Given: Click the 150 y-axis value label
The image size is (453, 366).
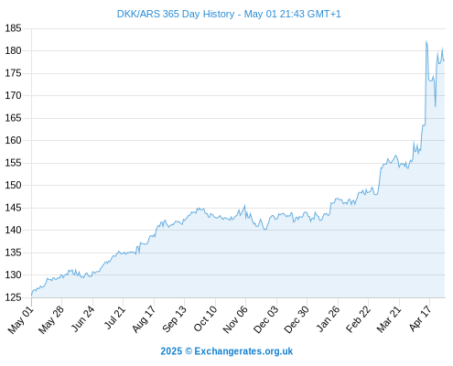Looking at the screenshot, I should coord(13,185).
